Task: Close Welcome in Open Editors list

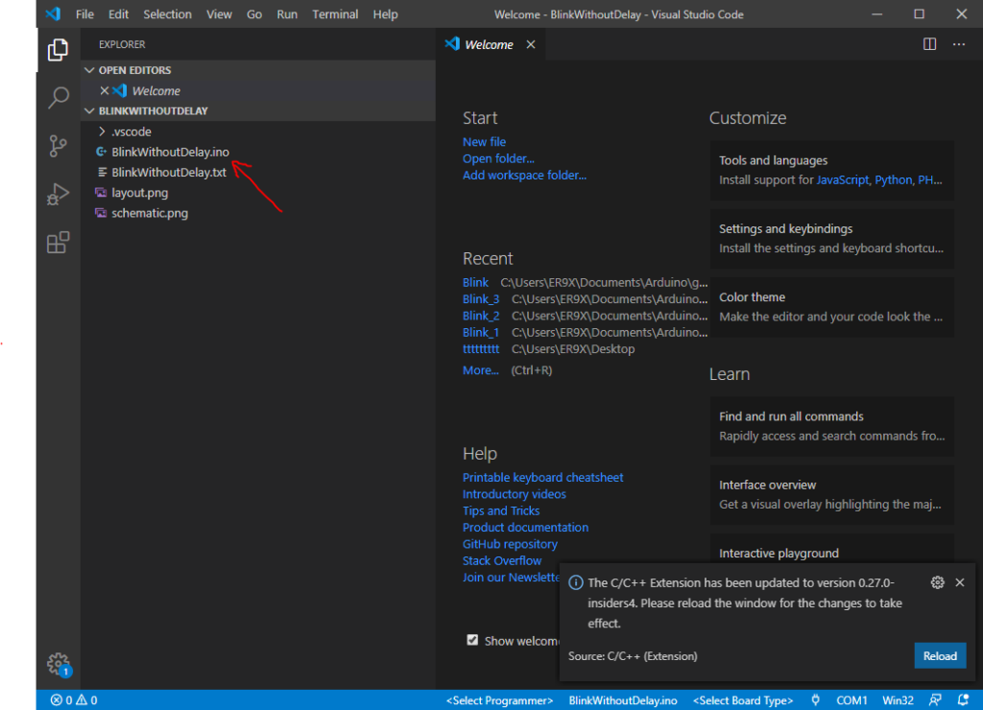Action: coord(105,91)
